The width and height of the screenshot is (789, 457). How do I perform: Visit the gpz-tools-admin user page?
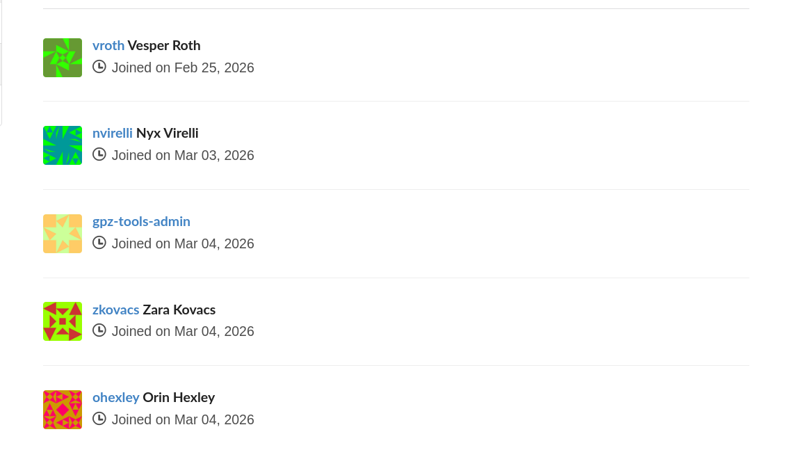coord(141,221)
